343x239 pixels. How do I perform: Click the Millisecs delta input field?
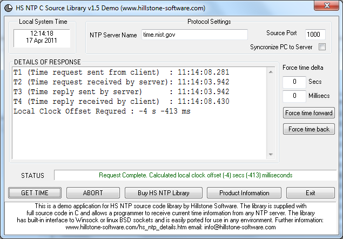(294, 96)
